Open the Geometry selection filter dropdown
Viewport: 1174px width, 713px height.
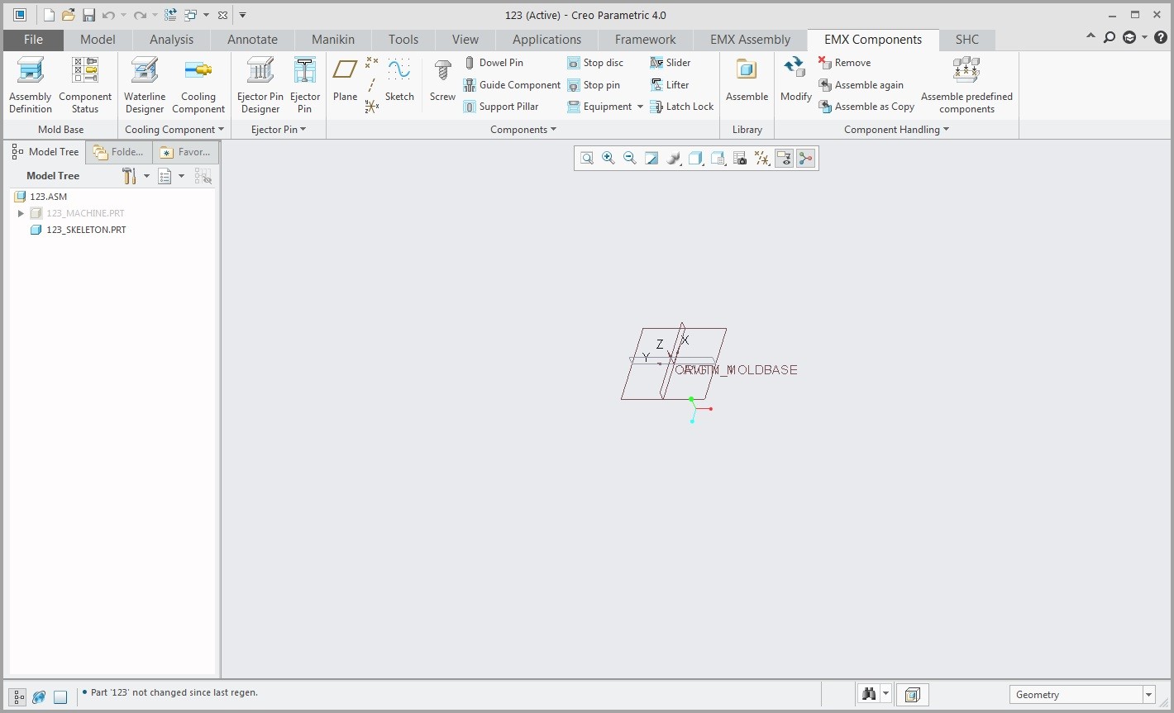[1149, 695]
